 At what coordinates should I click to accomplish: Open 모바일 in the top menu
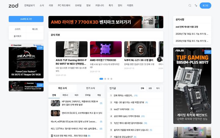pos(78,6)
